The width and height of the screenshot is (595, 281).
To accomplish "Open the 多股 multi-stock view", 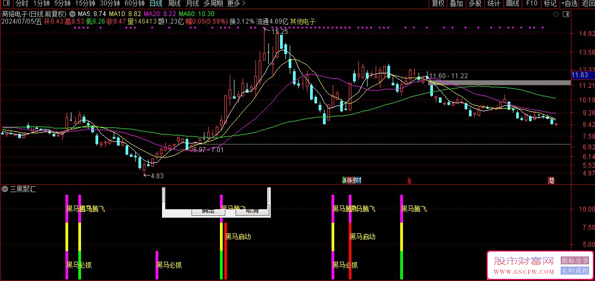I will (x=475, y=4).
